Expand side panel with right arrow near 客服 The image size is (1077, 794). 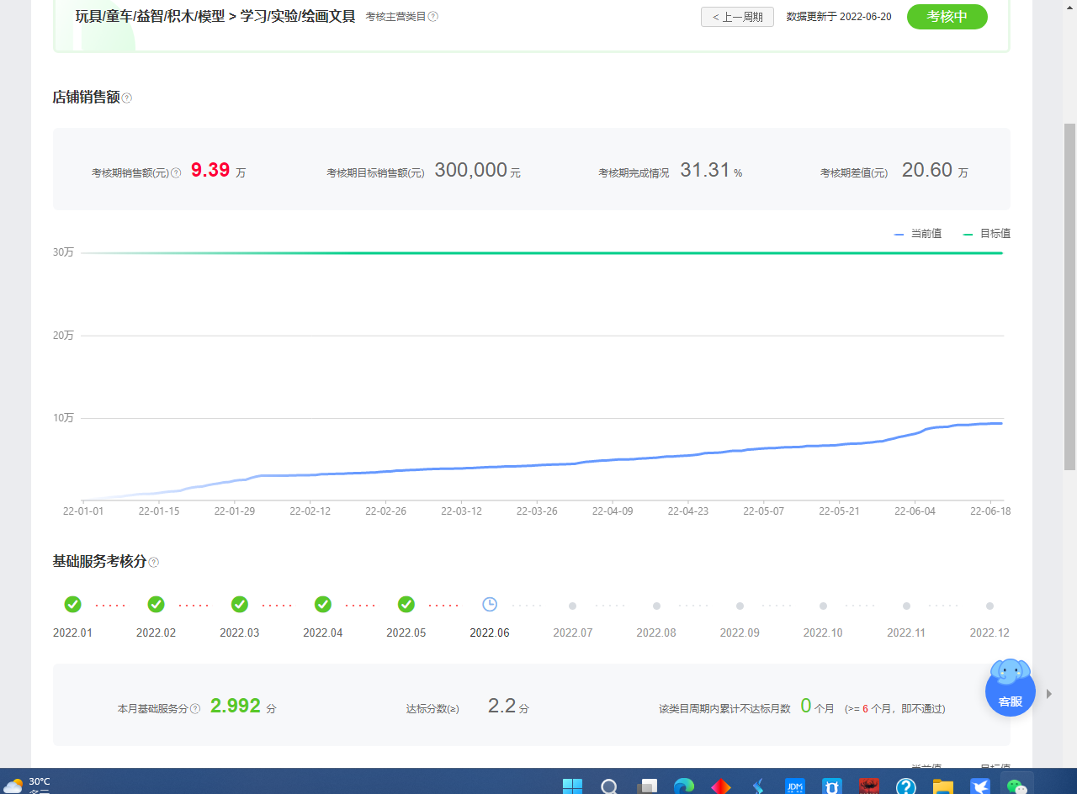(x=1048, y=694)
